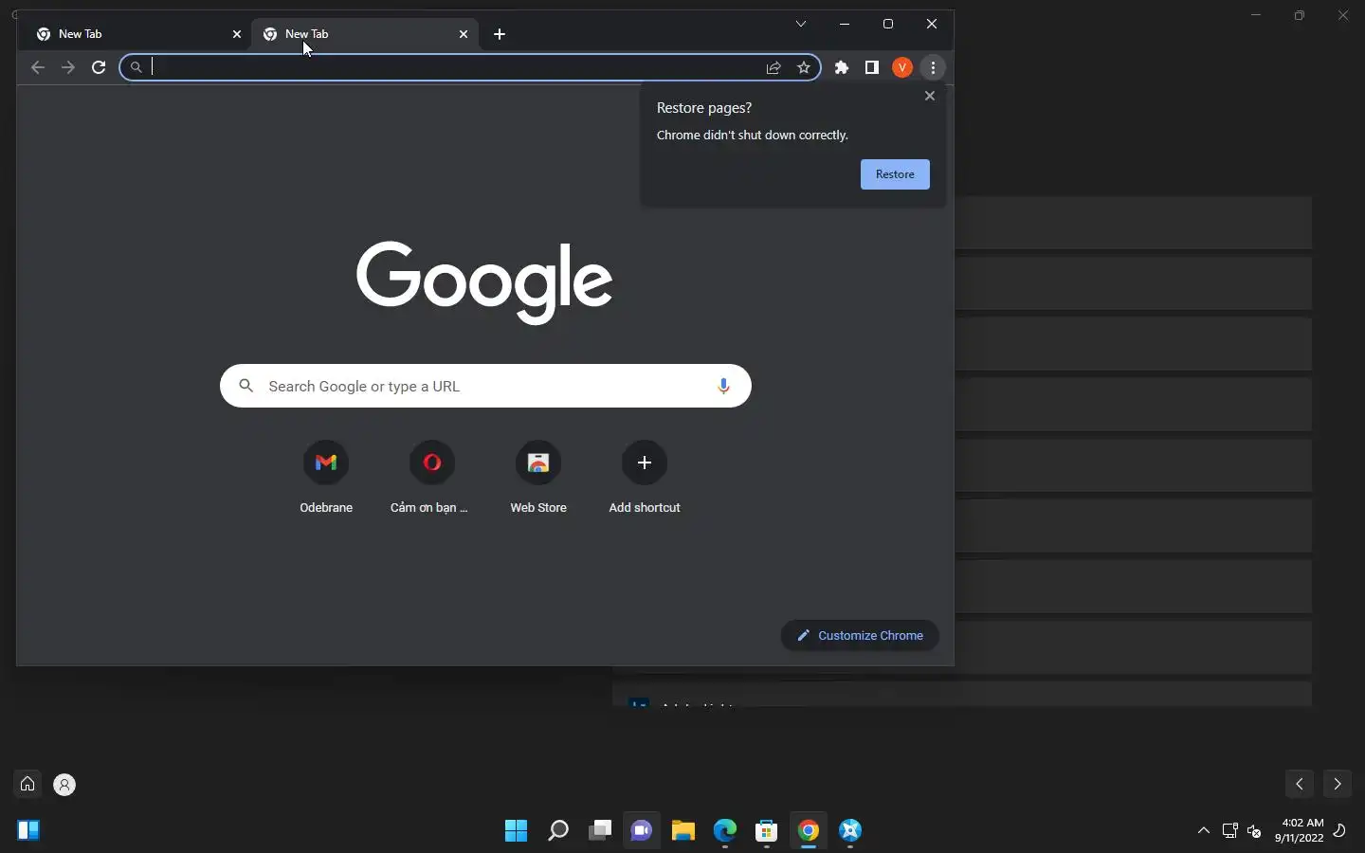Open File Explorer from the taskbar
Screen dimensions: 1365x853
pos(683,831)
